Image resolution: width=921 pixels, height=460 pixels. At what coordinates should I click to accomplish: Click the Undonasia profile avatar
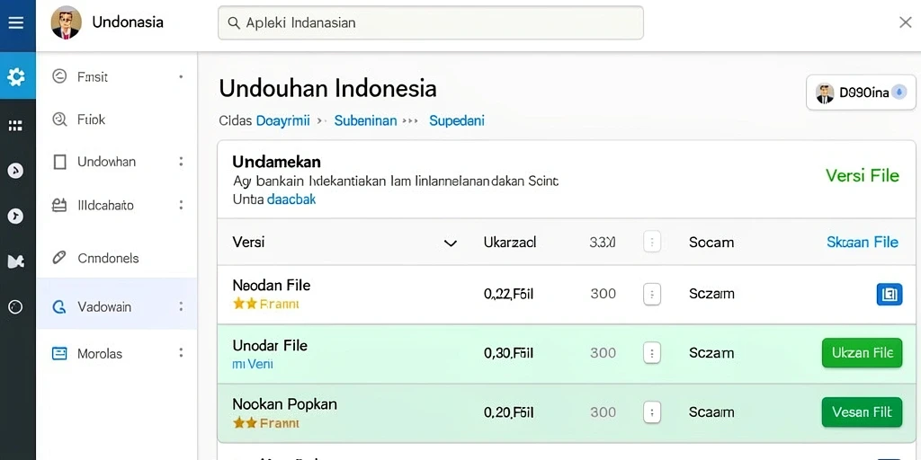tap(66, 22)
